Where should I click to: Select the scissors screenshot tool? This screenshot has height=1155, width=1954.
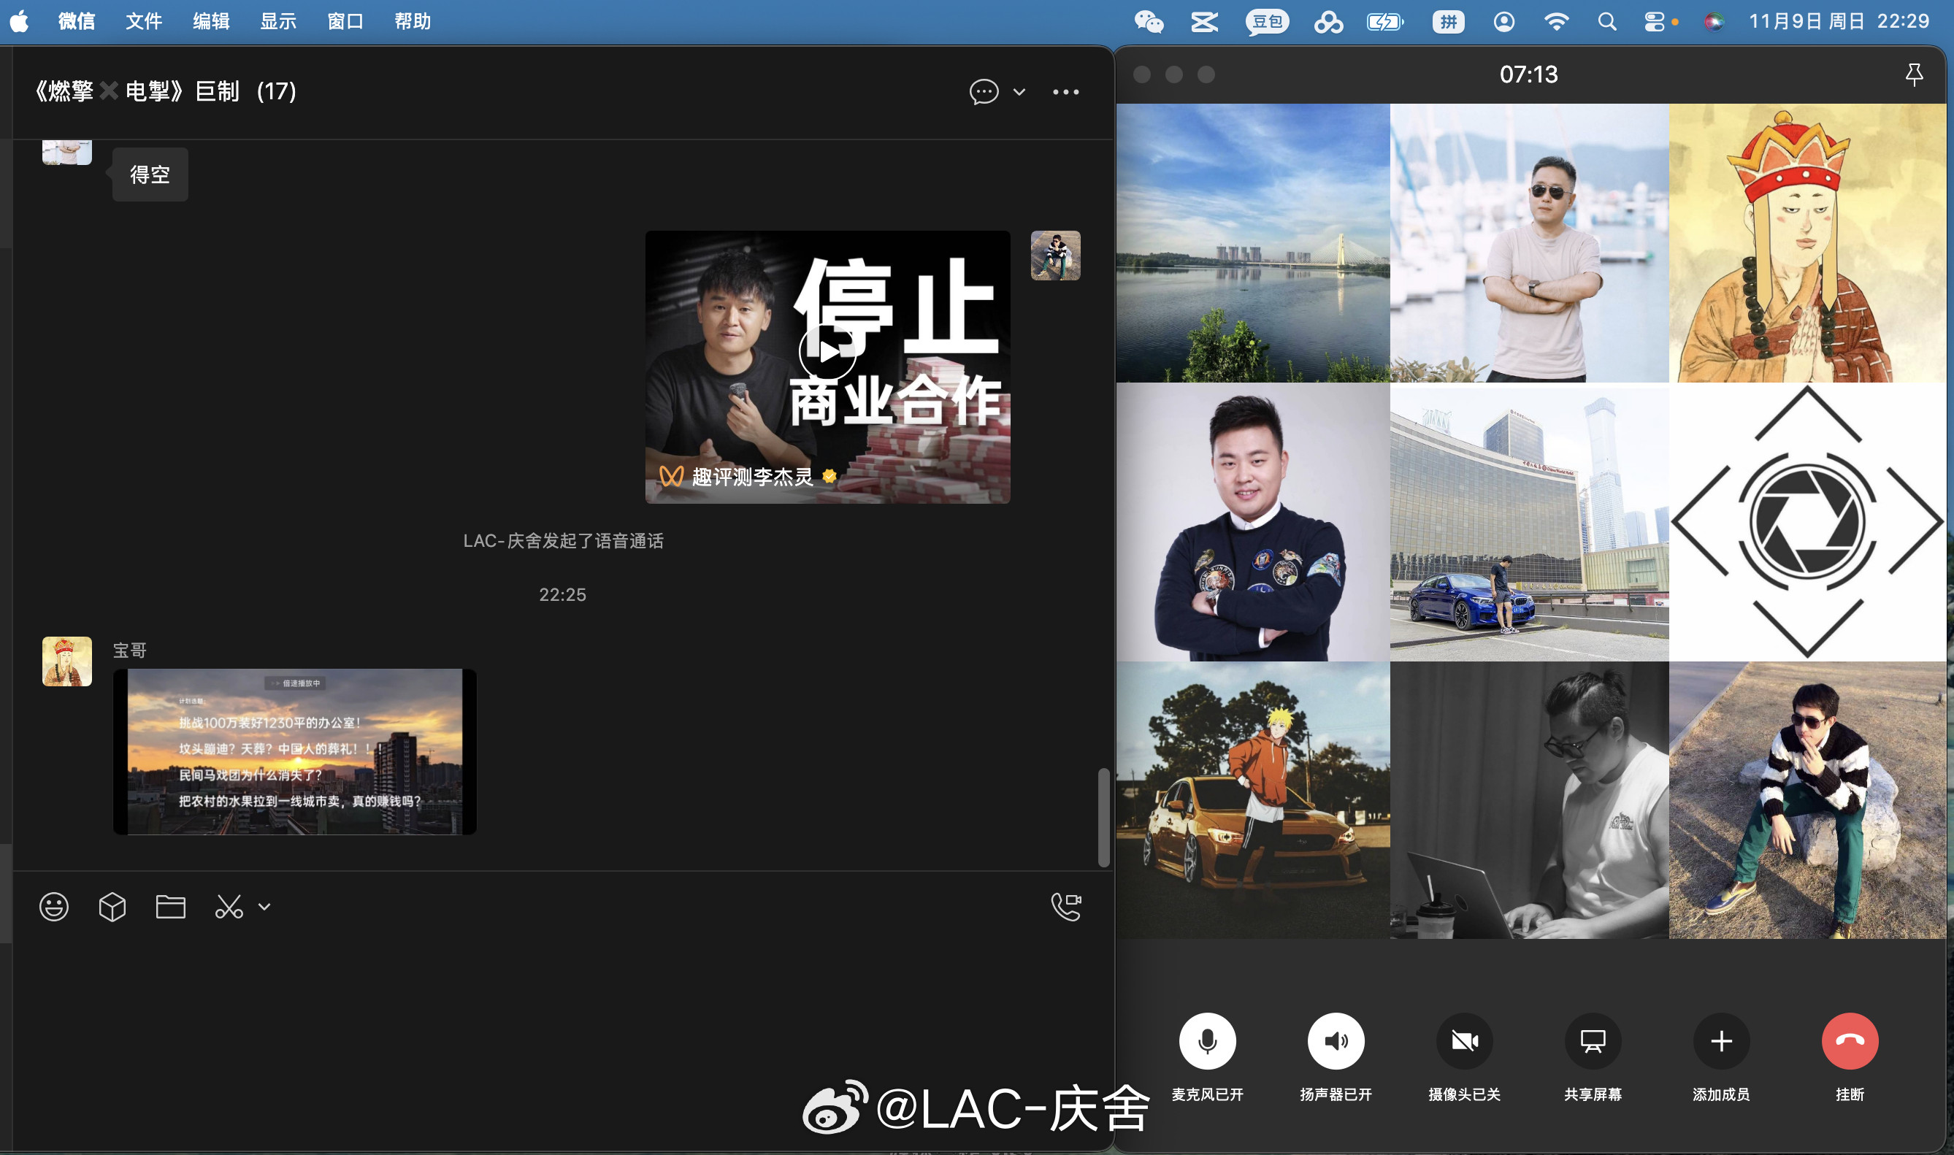coord(229,907)
